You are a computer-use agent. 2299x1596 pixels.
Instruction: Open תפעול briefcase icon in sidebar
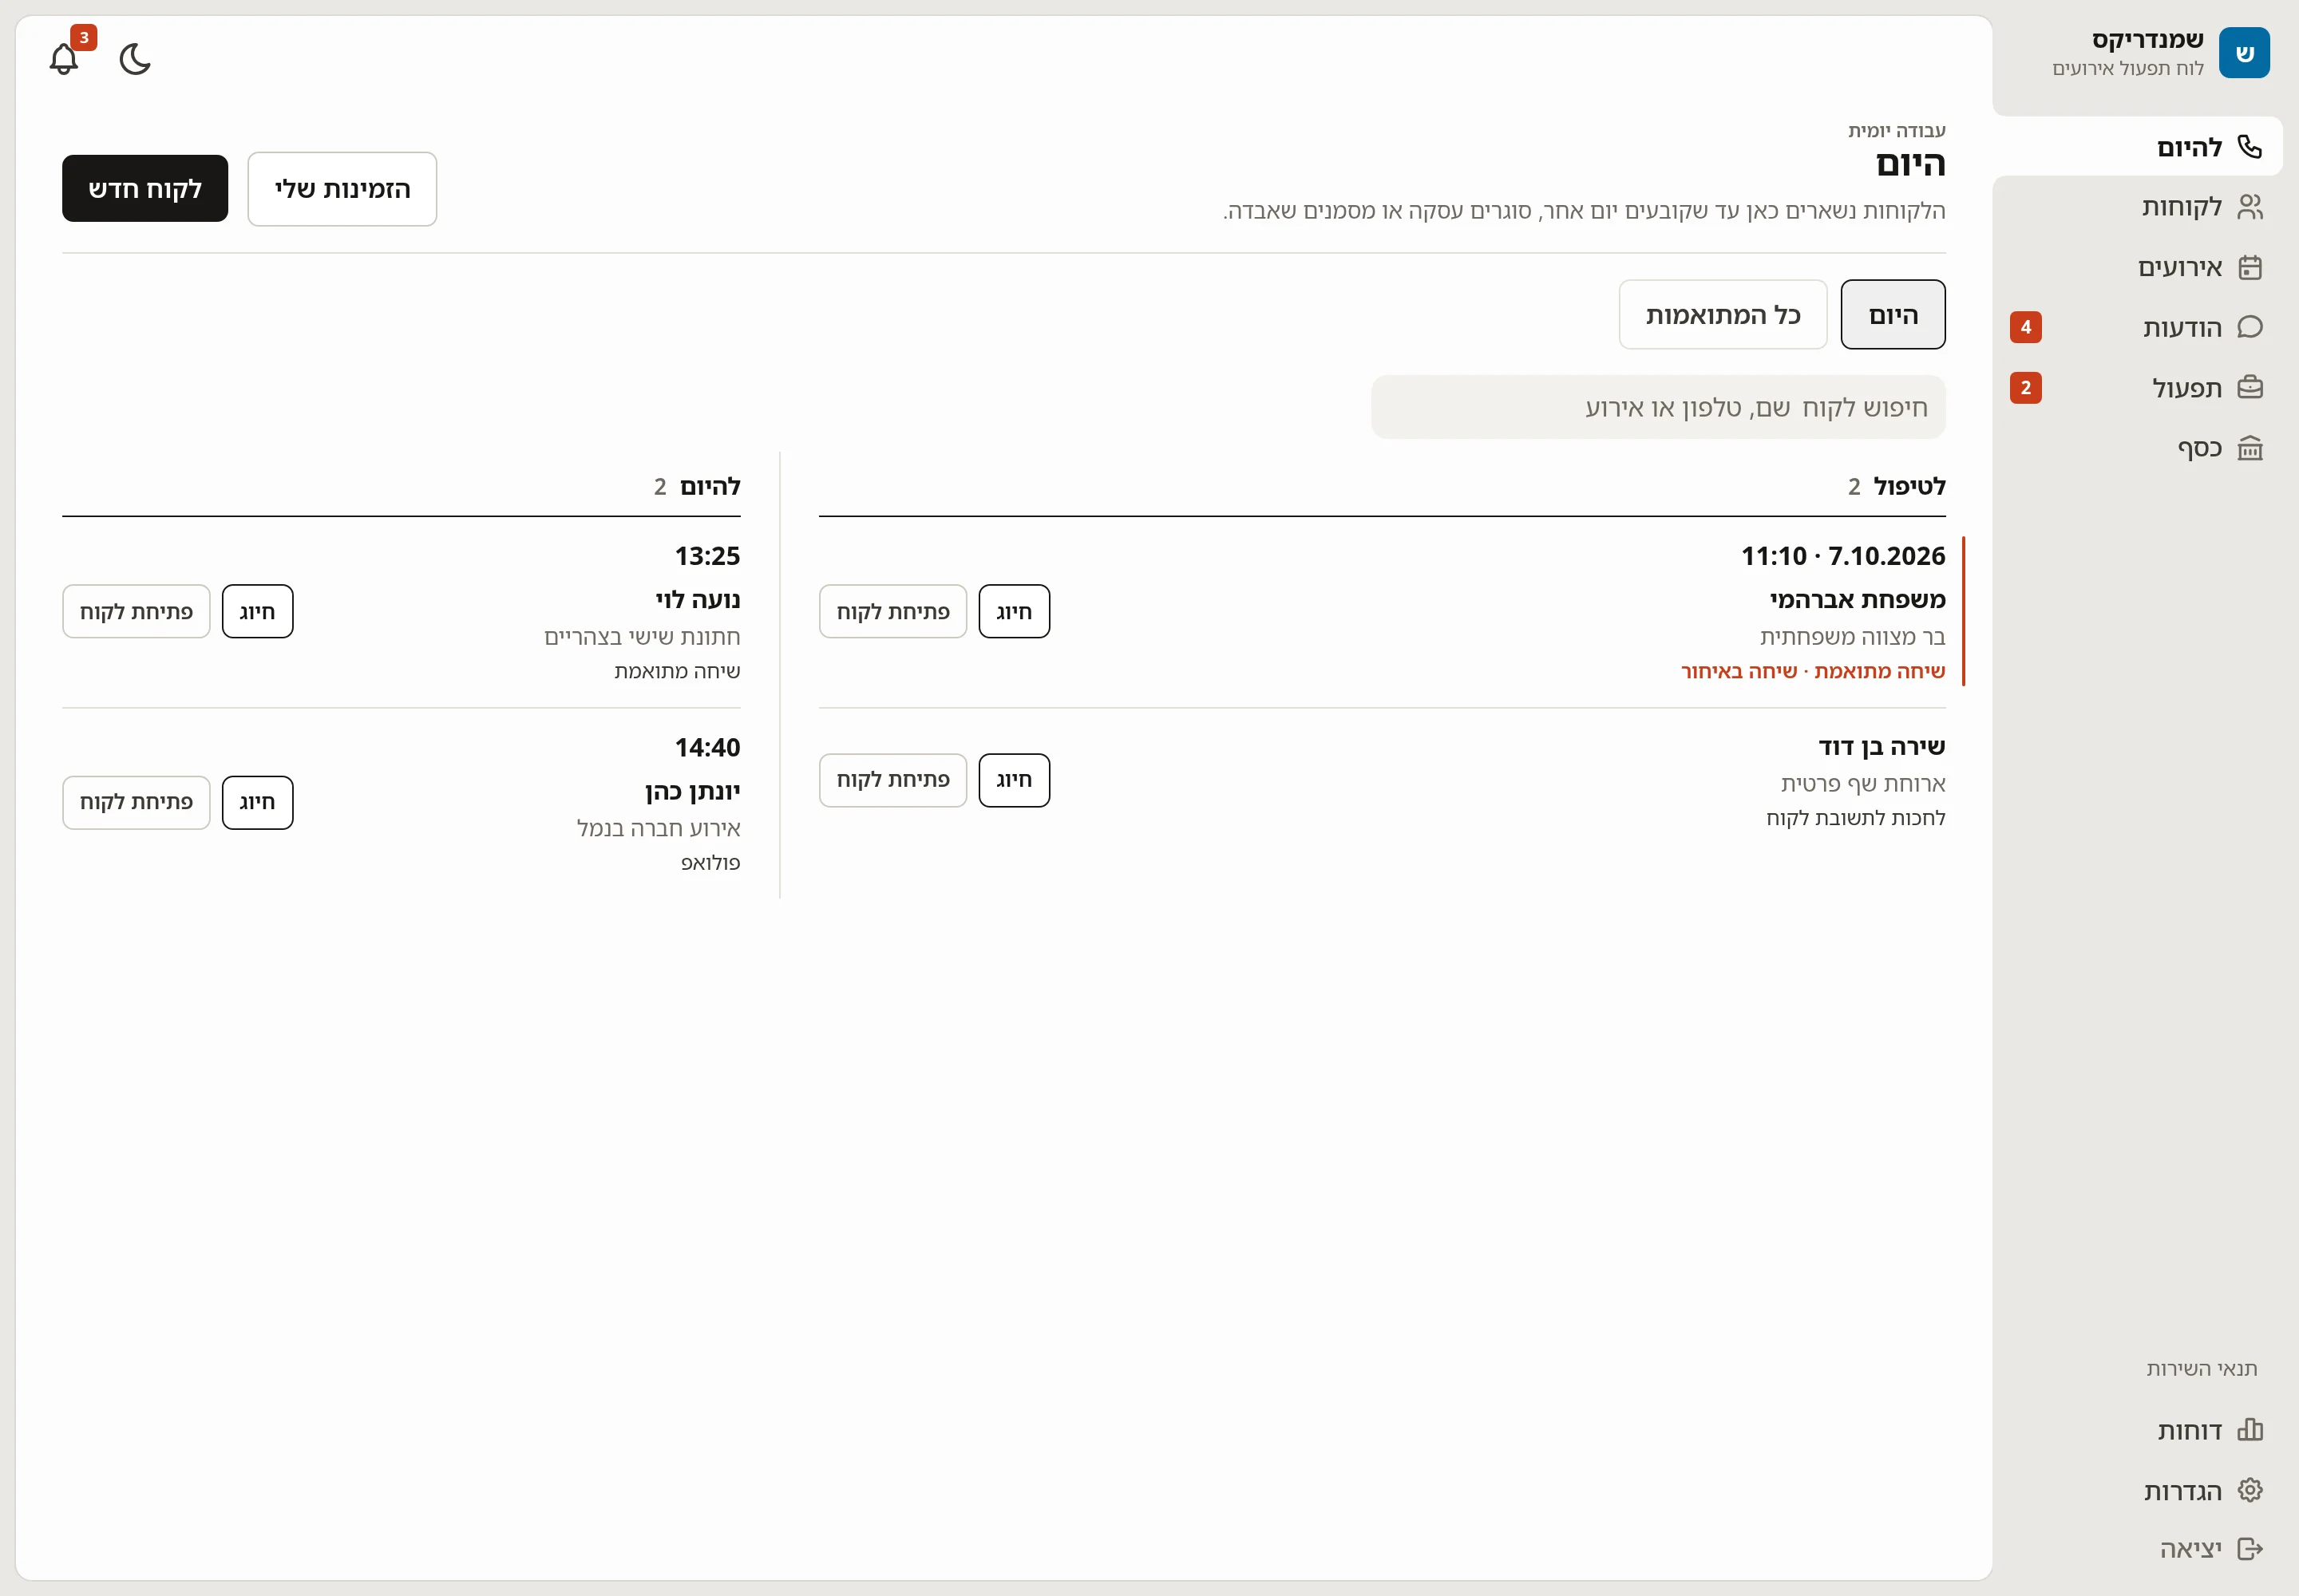2249,387
